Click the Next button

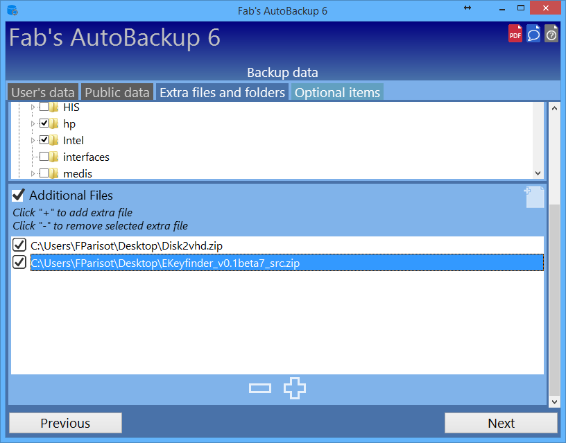[501, 423]
